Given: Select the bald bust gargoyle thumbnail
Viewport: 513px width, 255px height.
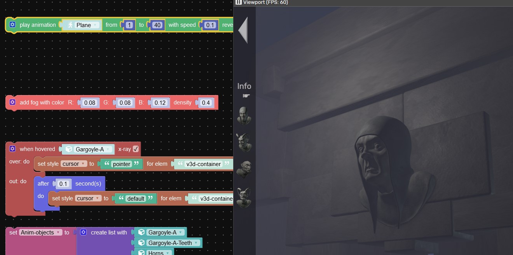Looking at the screenshot, I should (x=244, y=116).
